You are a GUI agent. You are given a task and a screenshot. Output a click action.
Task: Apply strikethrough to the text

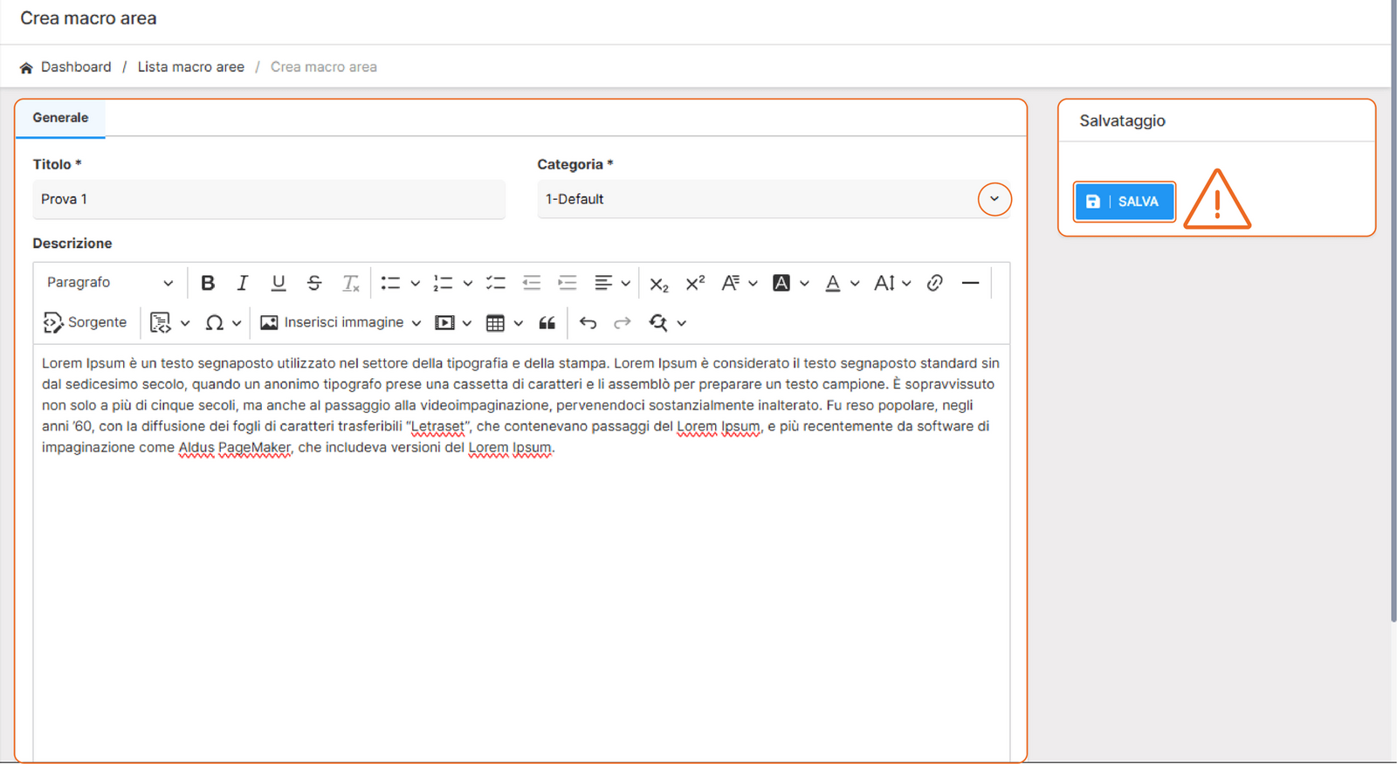point(314,283)
